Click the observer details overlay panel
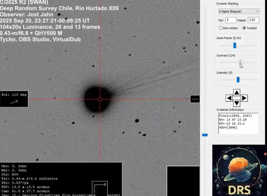 click(x=61, y=179)
